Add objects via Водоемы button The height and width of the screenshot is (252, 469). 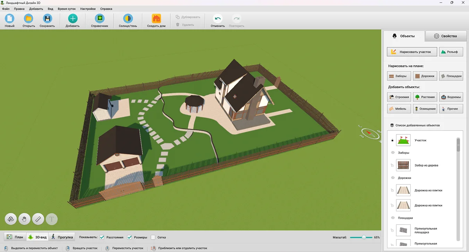[451, 97]
